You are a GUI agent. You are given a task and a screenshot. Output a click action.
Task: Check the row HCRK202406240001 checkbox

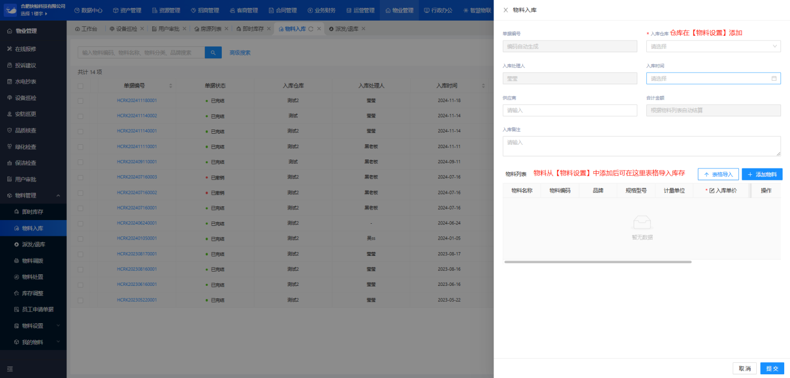(81, 223)
